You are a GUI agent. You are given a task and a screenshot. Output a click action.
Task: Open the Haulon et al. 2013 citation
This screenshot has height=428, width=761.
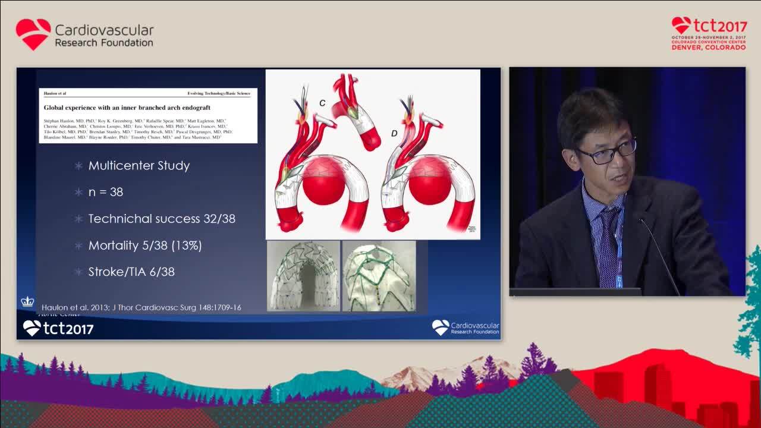click(x=141, y=307)
